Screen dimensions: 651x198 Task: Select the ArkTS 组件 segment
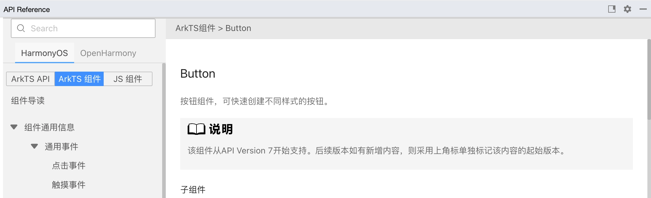[80, 79]
